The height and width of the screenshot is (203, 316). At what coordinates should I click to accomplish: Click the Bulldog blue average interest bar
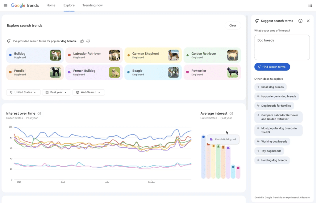pyautogui.click(x=203, y=157)
